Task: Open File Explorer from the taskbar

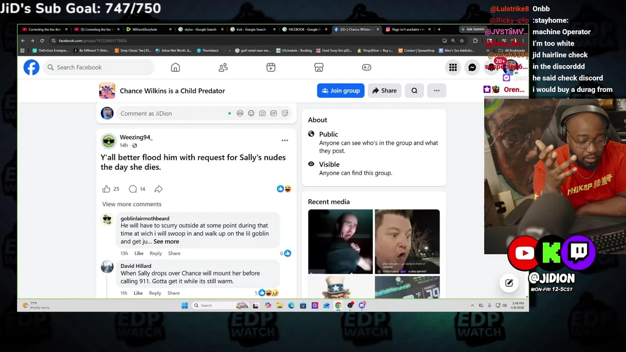Action: (x=279, y=306)
